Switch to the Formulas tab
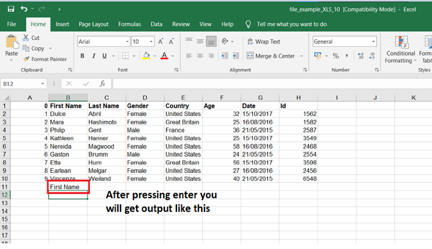This screenshot has height=249, width=432. [129, 25]
